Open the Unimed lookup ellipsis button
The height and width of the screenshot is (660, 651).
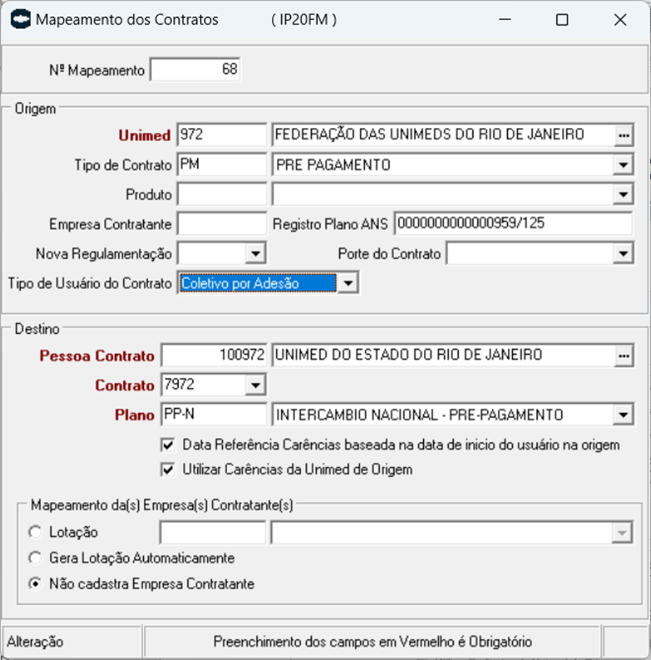(x=624, y=135)
